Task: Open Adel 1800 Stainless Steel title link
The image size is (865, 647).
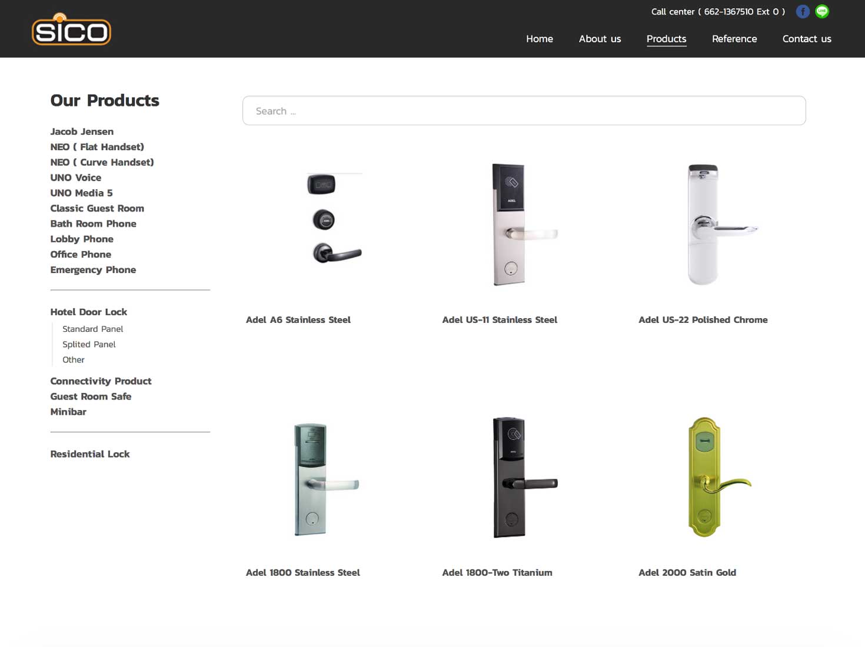Action: [303, 573]
